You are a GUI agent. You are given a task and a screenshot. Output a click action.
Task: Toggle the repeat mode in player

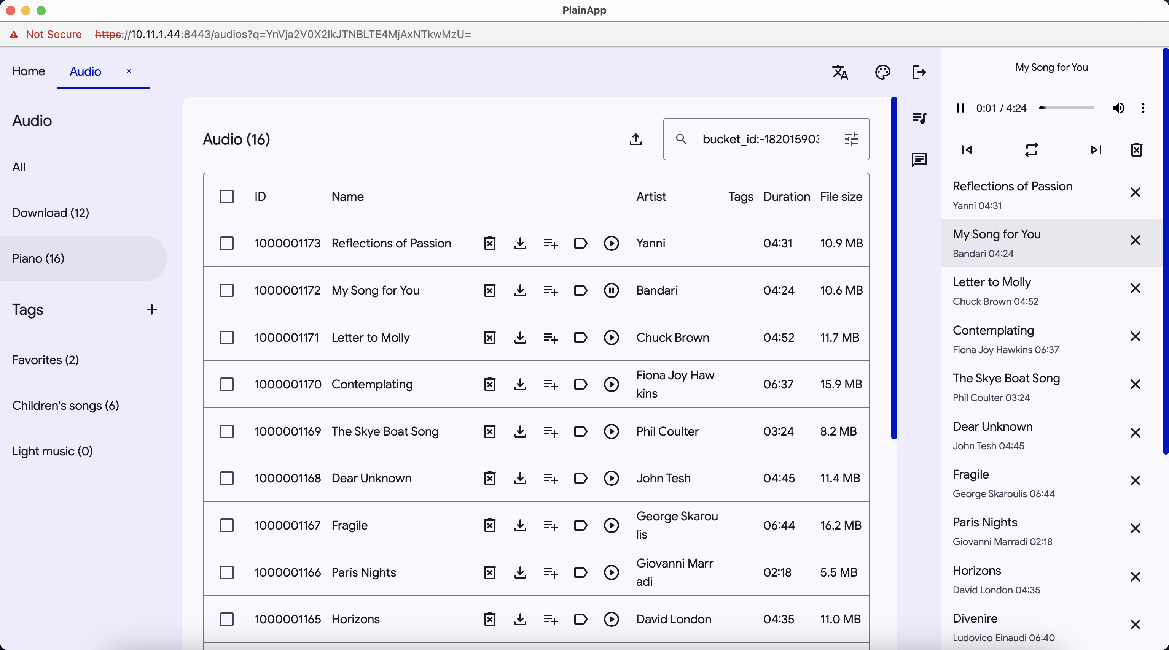pyautogui.click(x=1031, y=150)
